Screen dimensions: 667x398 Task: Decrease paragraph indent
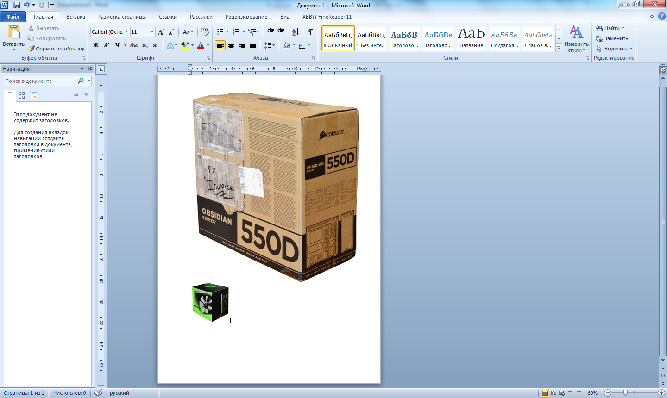click(x=271, y=32)
